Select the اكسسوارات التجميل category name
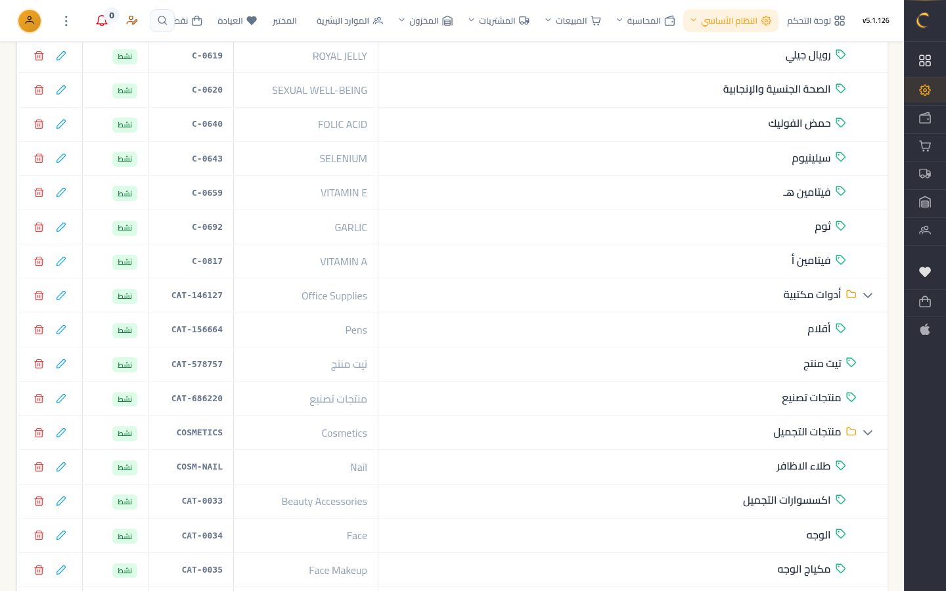The height and width of the screenshot is (591, 946). pos(786,500)
